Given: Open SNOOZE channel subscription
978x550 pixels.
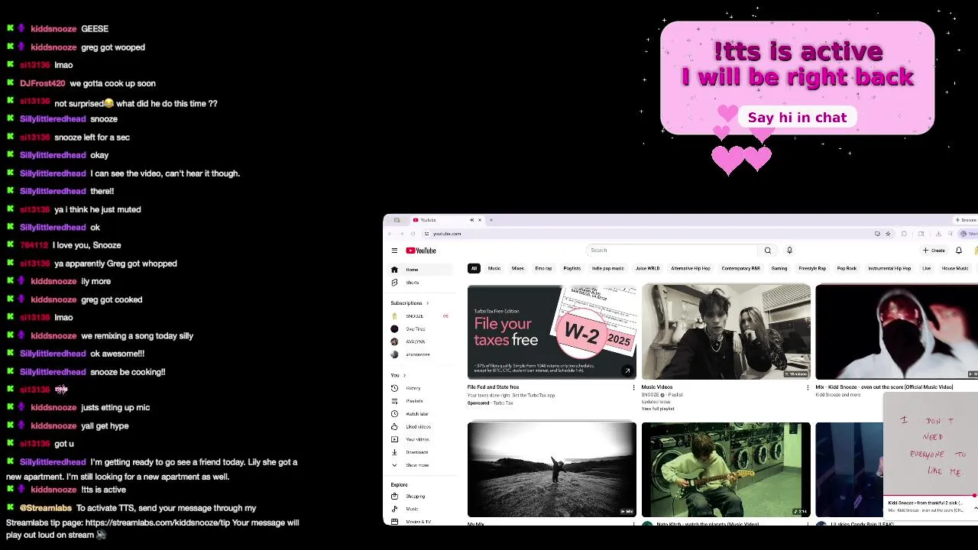Looking at the screenshot, I should tap(419, 316).
